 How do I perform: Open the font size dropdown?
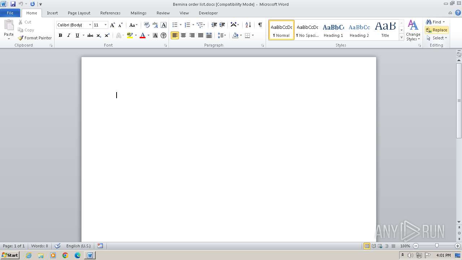click(105, 25)
